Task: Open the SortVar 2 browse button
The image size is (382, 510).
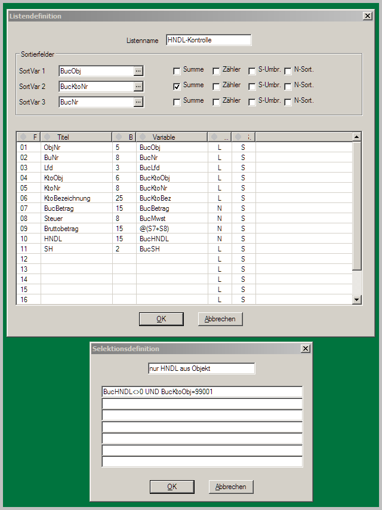Action: (x=138, y=87)
